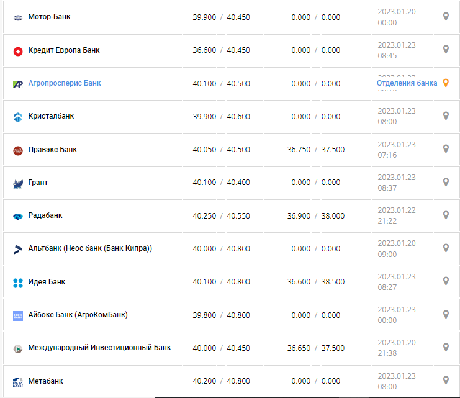Viewport: 460px width, 398px height.
Task: Click the Радабанк logo icon
Action: coord(18,216)
